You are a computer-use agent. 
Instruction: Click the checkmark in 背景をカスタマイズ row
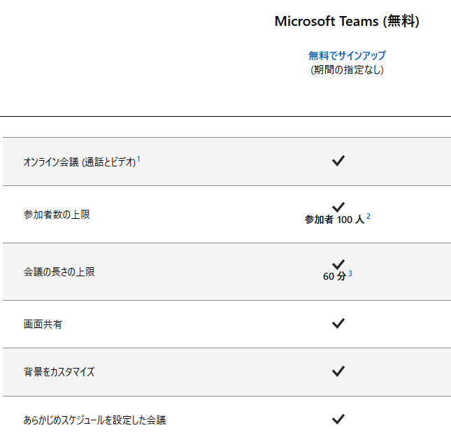point(338,371)
